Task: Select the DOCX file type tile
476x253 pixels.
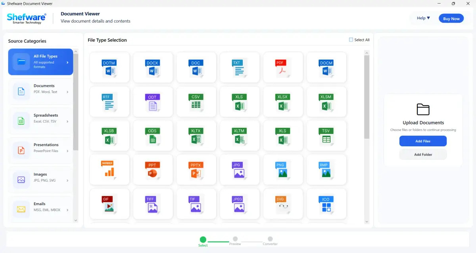Action: tap(153, 68)
